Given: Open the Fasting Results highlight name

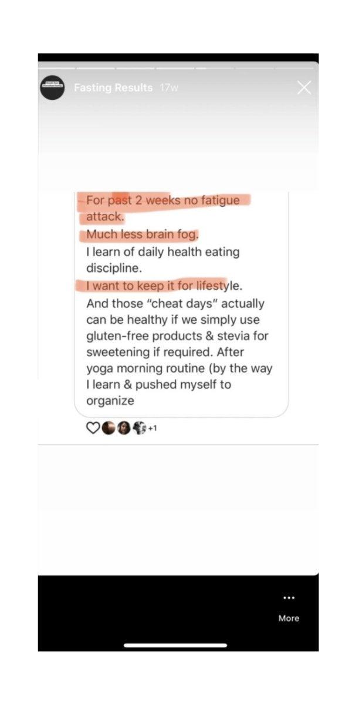Looking at the screenshot, I should pyautogui.click(x=113, y=88).
